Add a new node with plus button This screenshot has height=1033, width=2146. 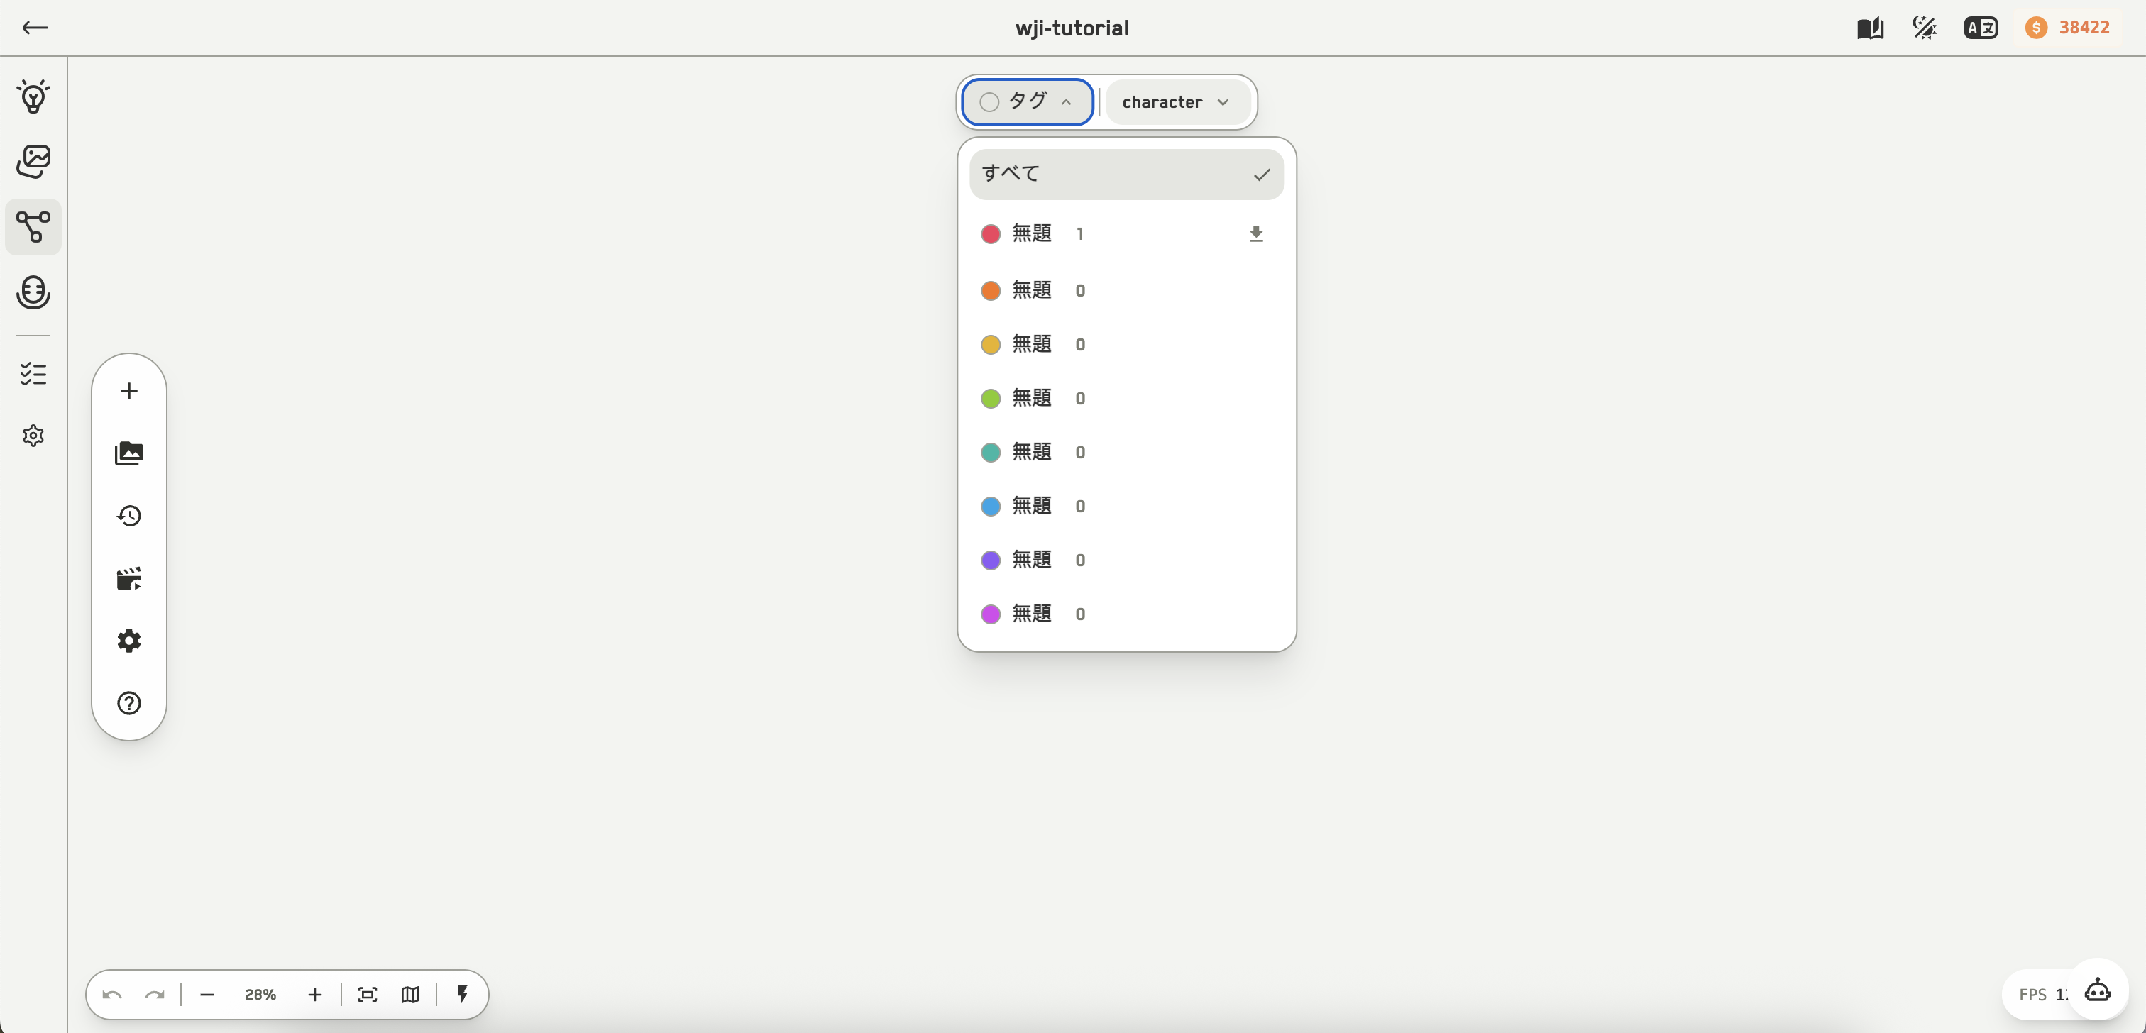click(x=129, y=391)
